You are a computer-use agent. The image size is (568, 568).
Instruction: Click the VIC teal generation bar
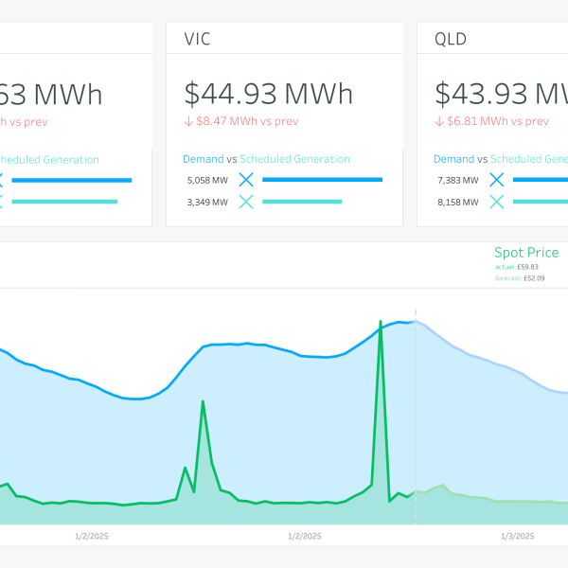(302, 202)
